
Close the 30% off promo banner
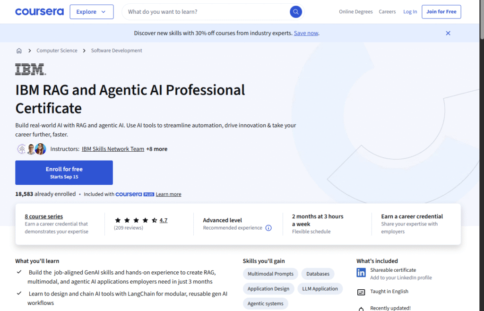click(x=448, y=33)
